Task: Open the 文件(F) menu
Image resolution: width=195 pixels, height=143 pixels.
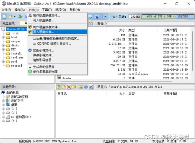Action: [x=6, y=10]
